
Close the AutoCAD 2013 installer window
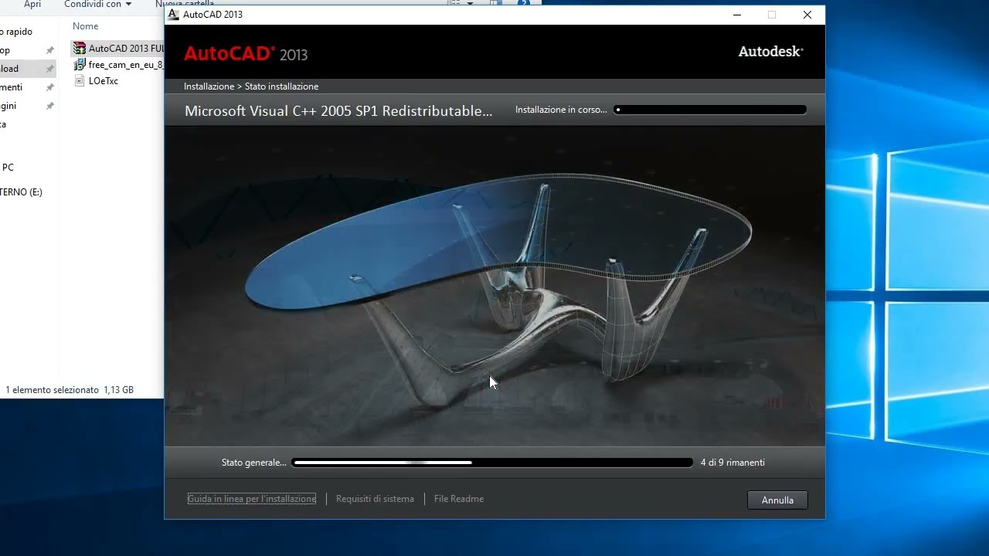click(x=807, y=15)
